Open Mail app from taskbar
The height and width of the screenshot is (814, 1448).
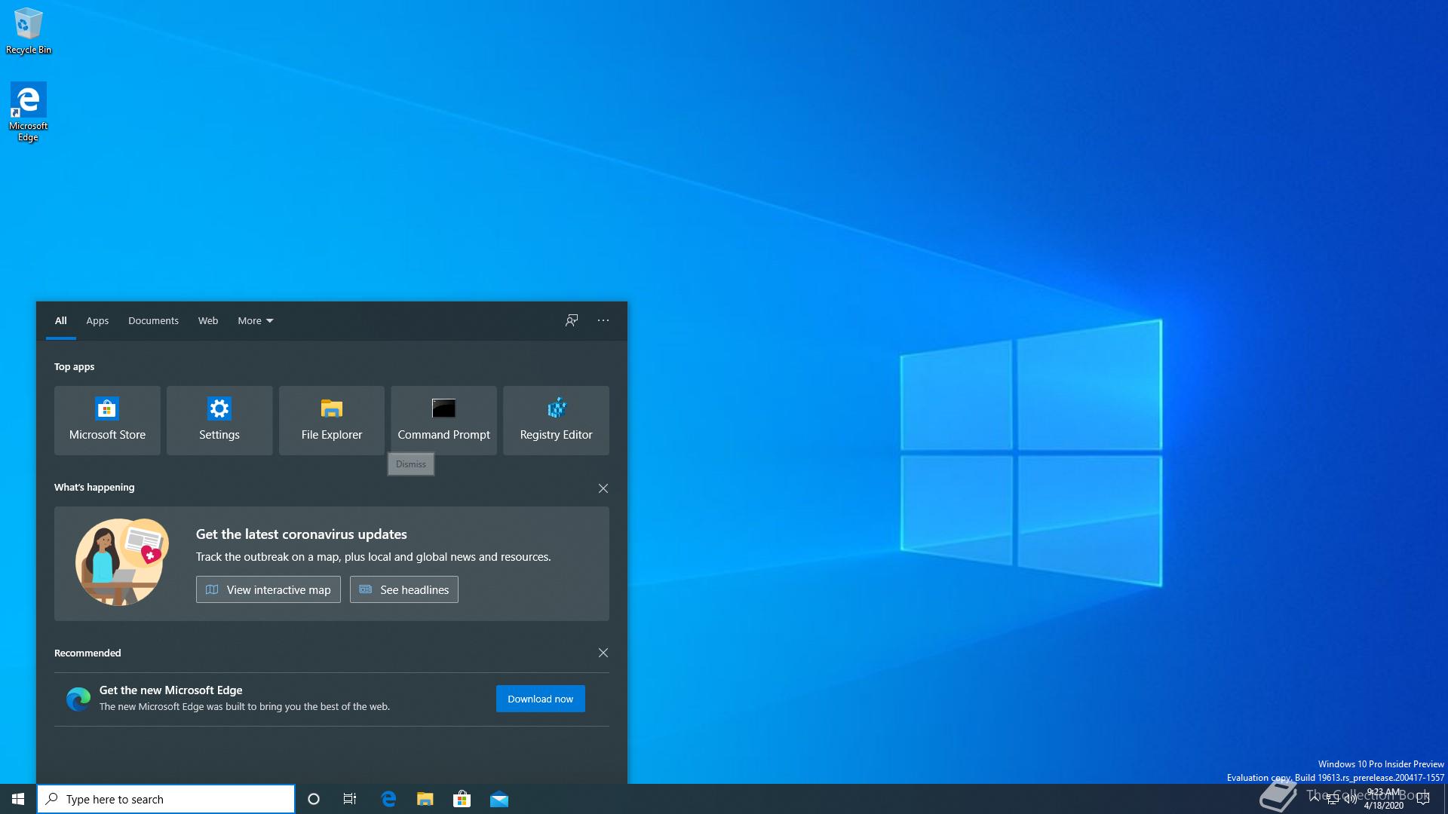pyautogui.click(x=499, y=799)
